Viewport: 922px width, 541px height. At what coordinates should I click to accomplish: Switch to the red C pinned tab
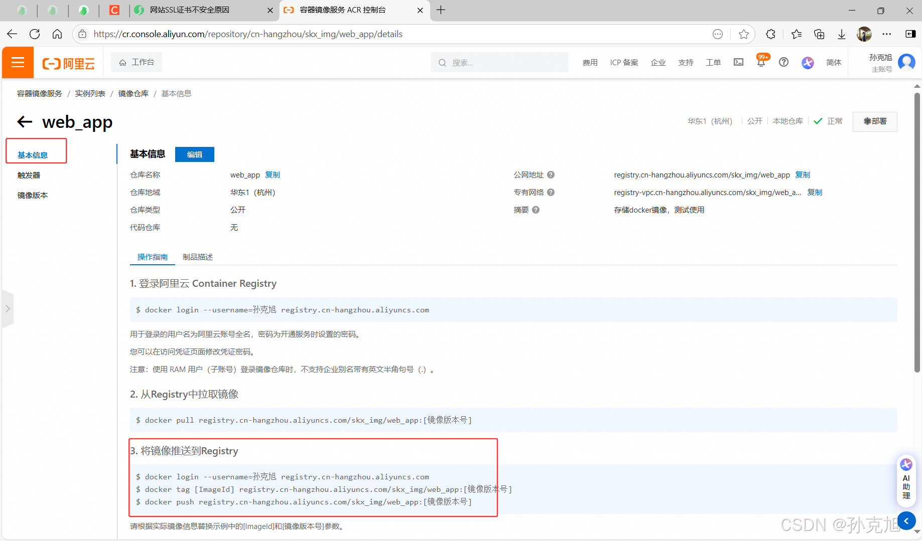tap(114, 10)
